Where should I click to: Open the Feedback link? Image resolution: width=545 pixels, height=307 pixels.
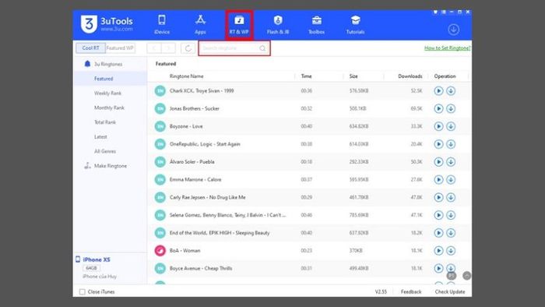tap(411, 291)
